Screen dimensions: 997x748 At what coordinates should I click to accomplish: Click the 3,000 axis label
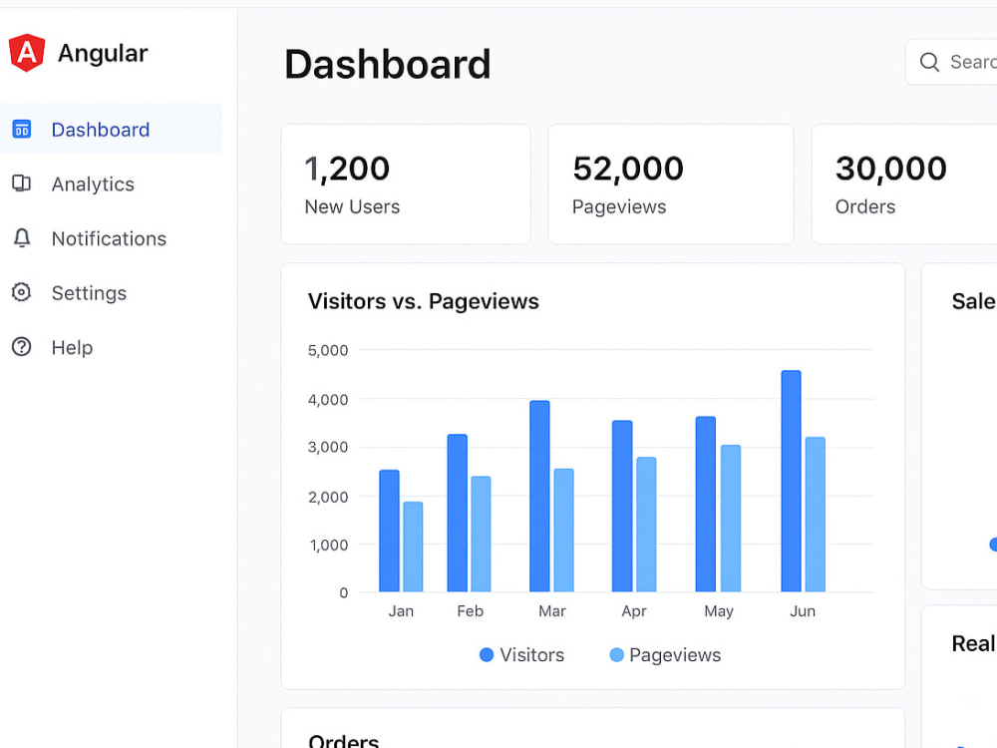(328, 447)
